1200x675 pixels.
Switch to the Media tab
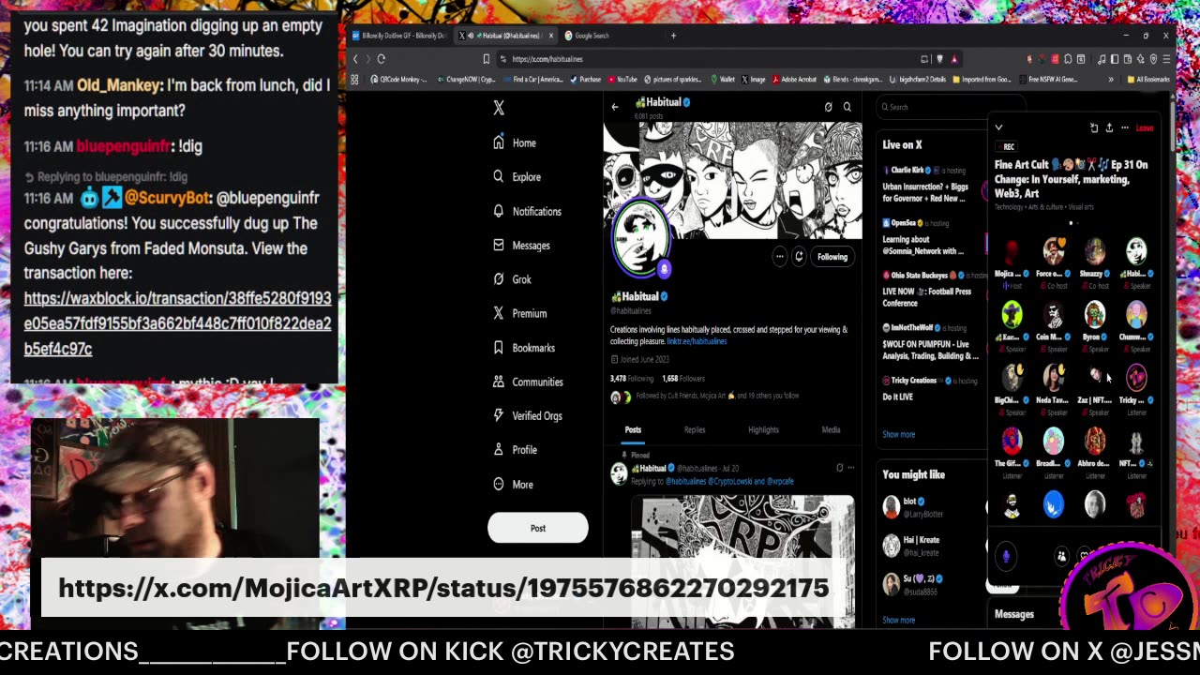[x=831, y=430]
